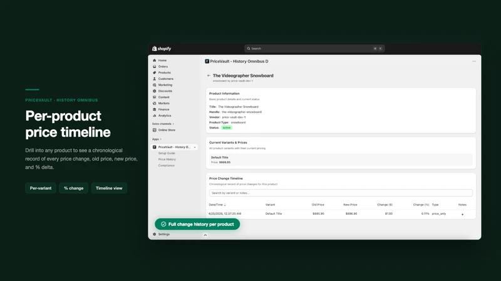Viewport: 501px width, 281px height.
Task: Open Finance in sidebar menu
Action: [164, 109]
